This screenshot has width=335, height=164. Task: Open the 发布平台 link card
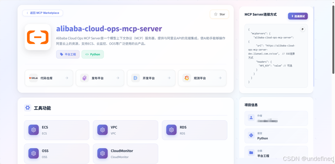(100, 78)
